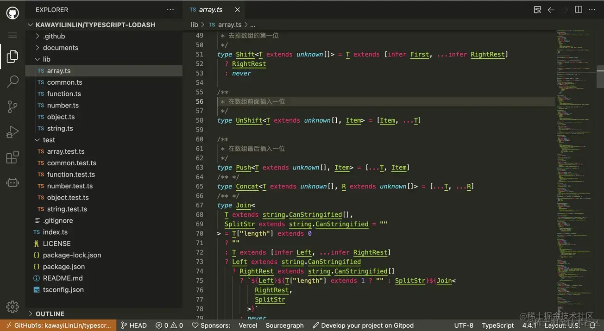Expand the .github folder
This screenshot has width=604, height=331.
click(x=104, y=36)
